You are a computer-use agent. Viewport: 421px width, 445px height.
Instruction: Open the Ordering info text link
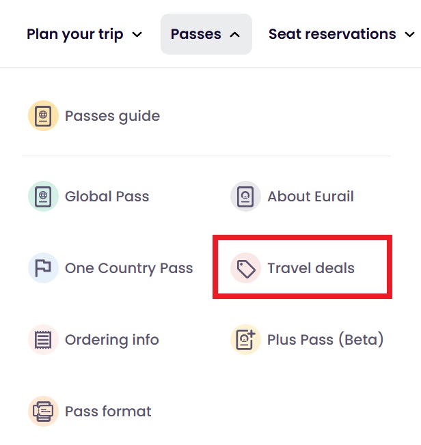(111, 340)
